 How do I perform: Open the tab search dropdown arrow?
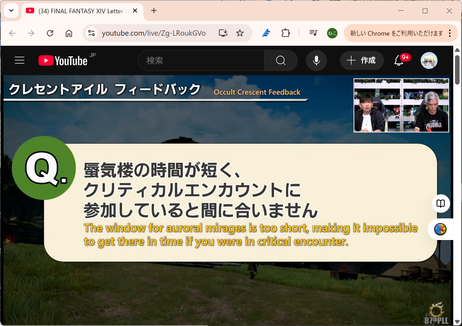pyautogui.click(x=11, y=11)
